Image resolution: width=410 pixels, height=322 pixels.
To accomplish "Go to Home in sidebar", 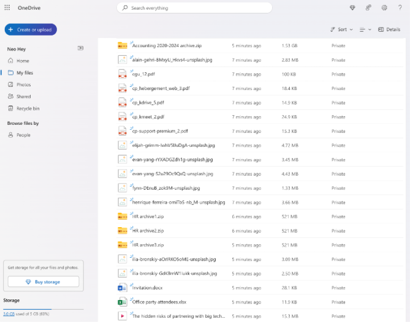I will pyautogui.click(x=23, y=61).
